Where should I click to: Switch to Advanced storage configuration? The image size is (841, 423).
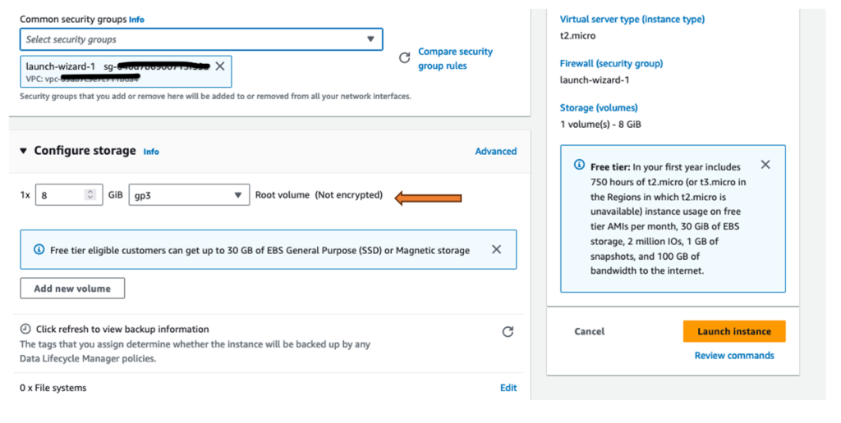(x=495, y=151)
